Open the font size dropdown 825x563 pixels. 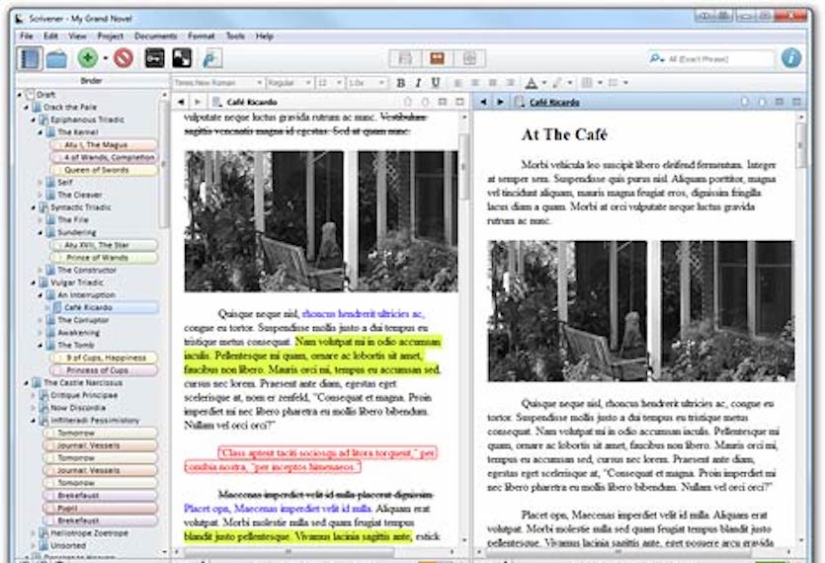pos(330,83)
